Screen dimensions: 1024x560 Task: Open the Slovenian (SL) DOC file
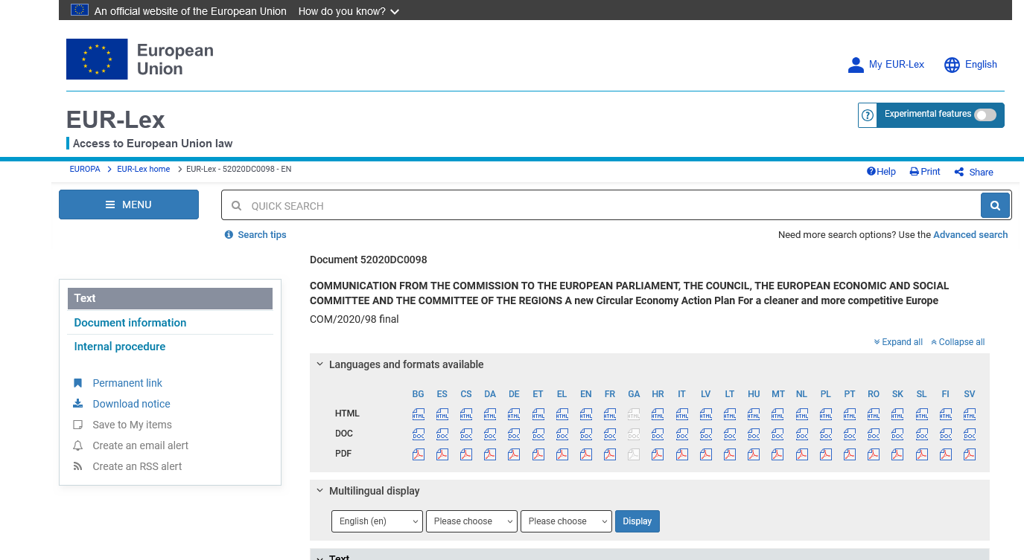(x=922, y=434)
